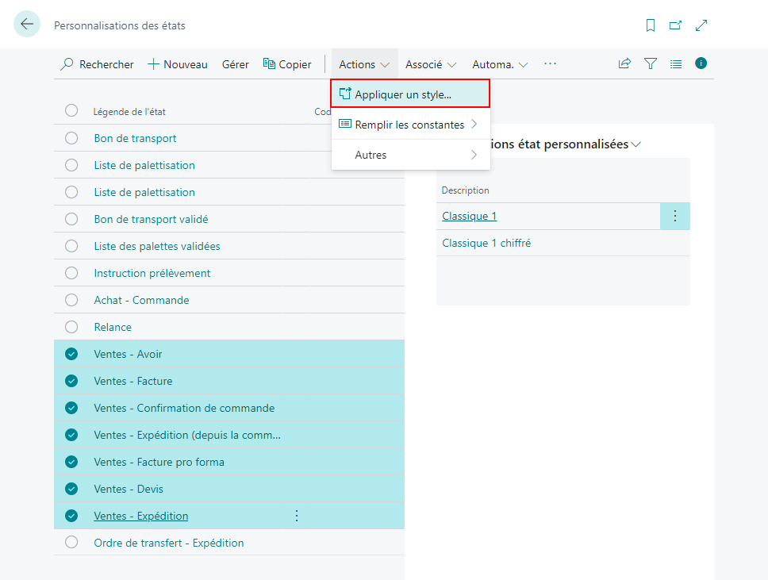
Task: Open Ventes - Expédition (depuis la comm... link
Action: (x=187, y=435)
